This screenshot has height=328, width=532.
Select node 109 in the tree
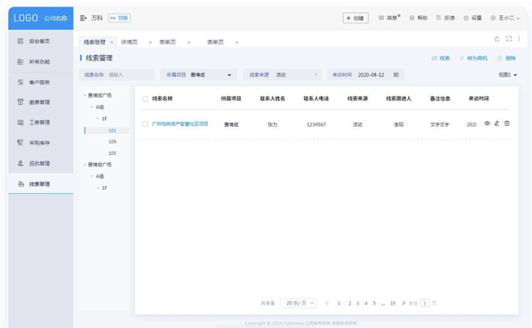coord(112,141)
